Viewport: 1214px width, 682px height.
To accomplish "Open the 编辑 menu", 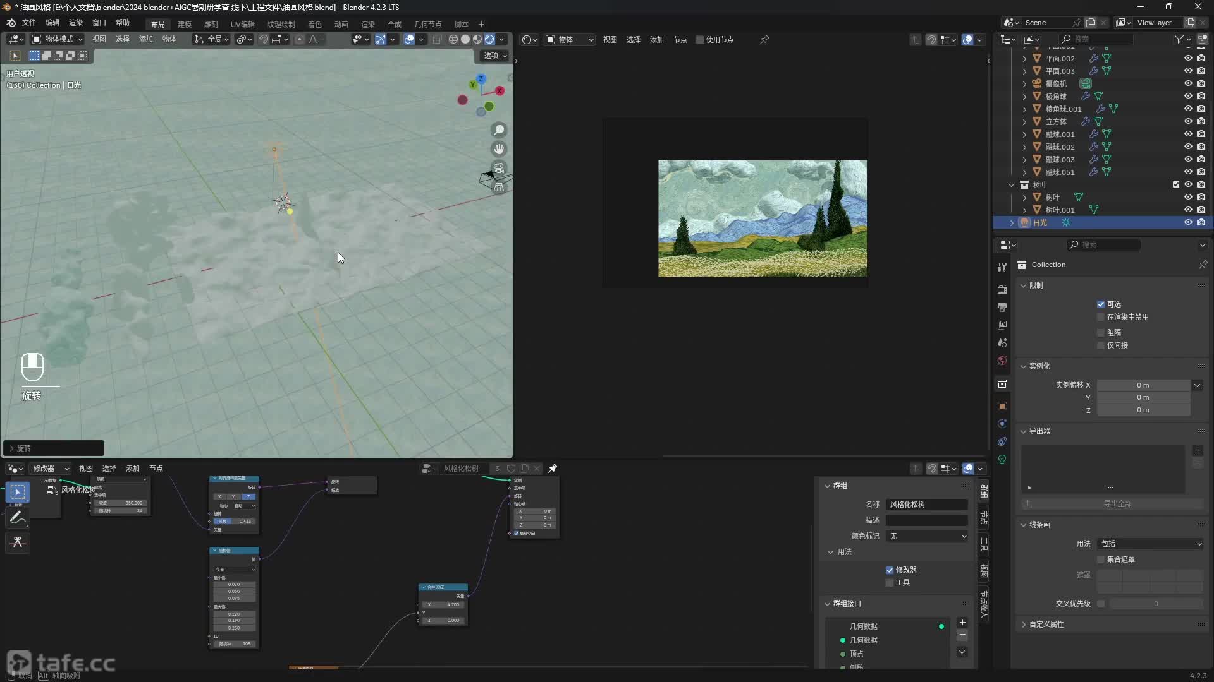I will tap(52, 23).
